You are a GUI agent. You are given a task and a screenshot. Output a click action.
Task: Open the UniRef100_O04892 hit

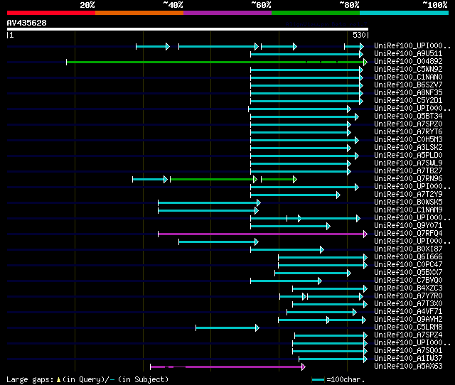[408, 62]
